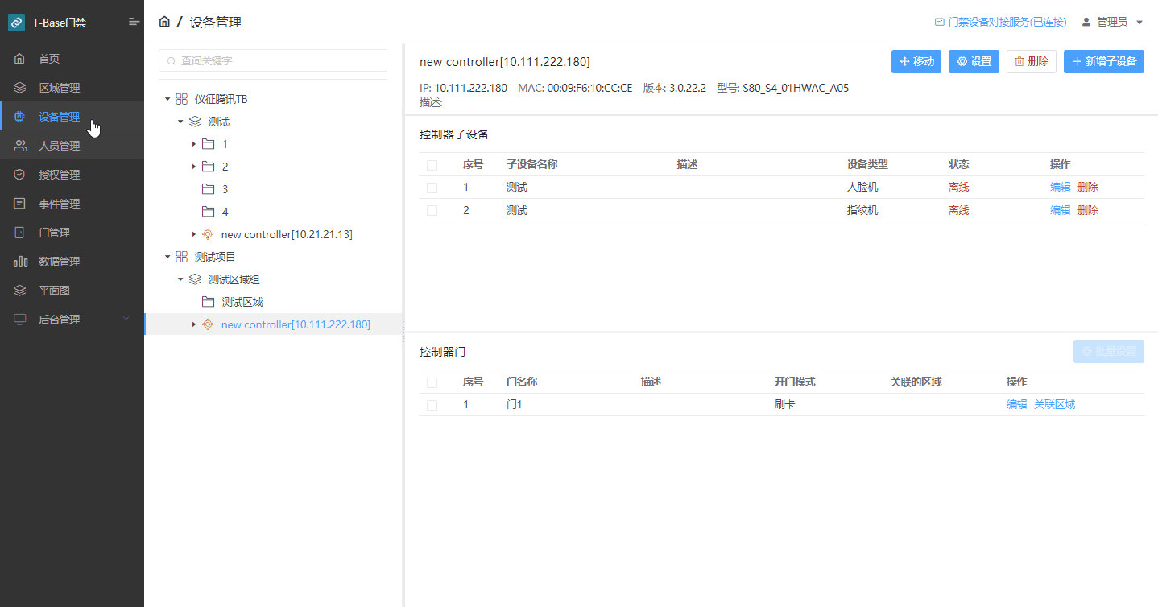Click the 后台管理 monitor icon

(20, 320)
